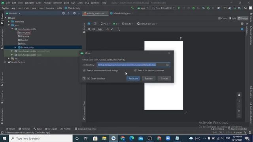253x142 pixels.
Task: Toggle Search for text occurrences checkbox
Action: point(135,70)
